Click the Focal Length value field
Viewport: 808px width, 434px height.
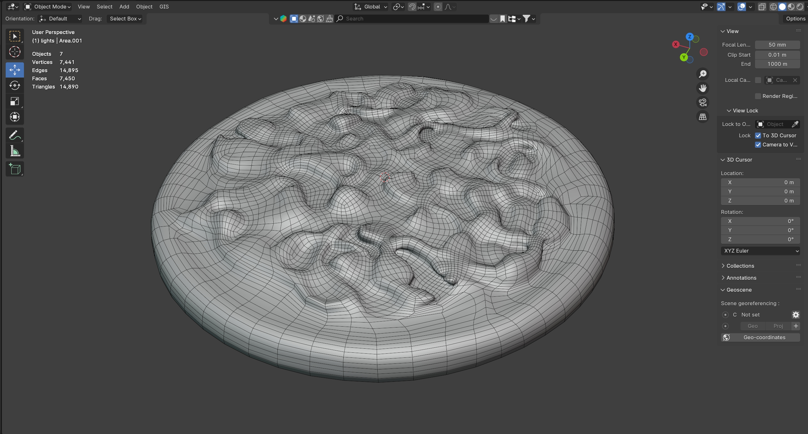point(777,45)
